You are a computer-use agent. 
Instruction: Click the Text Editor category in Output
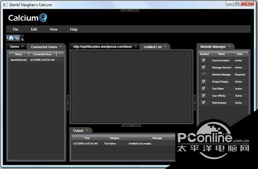[x=110, y=143]
